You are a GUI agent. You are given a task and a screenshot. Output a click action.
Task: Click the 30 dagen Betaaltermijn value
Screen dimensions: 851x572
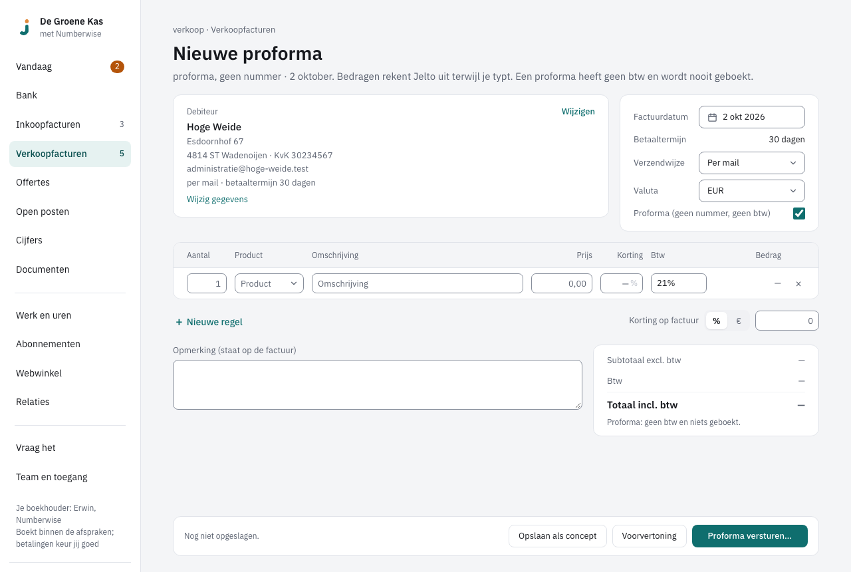click(x=787, y=140)
